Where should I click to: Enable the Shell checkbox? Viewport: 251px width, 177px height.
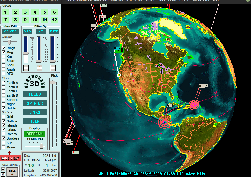[x=4, y=65]
